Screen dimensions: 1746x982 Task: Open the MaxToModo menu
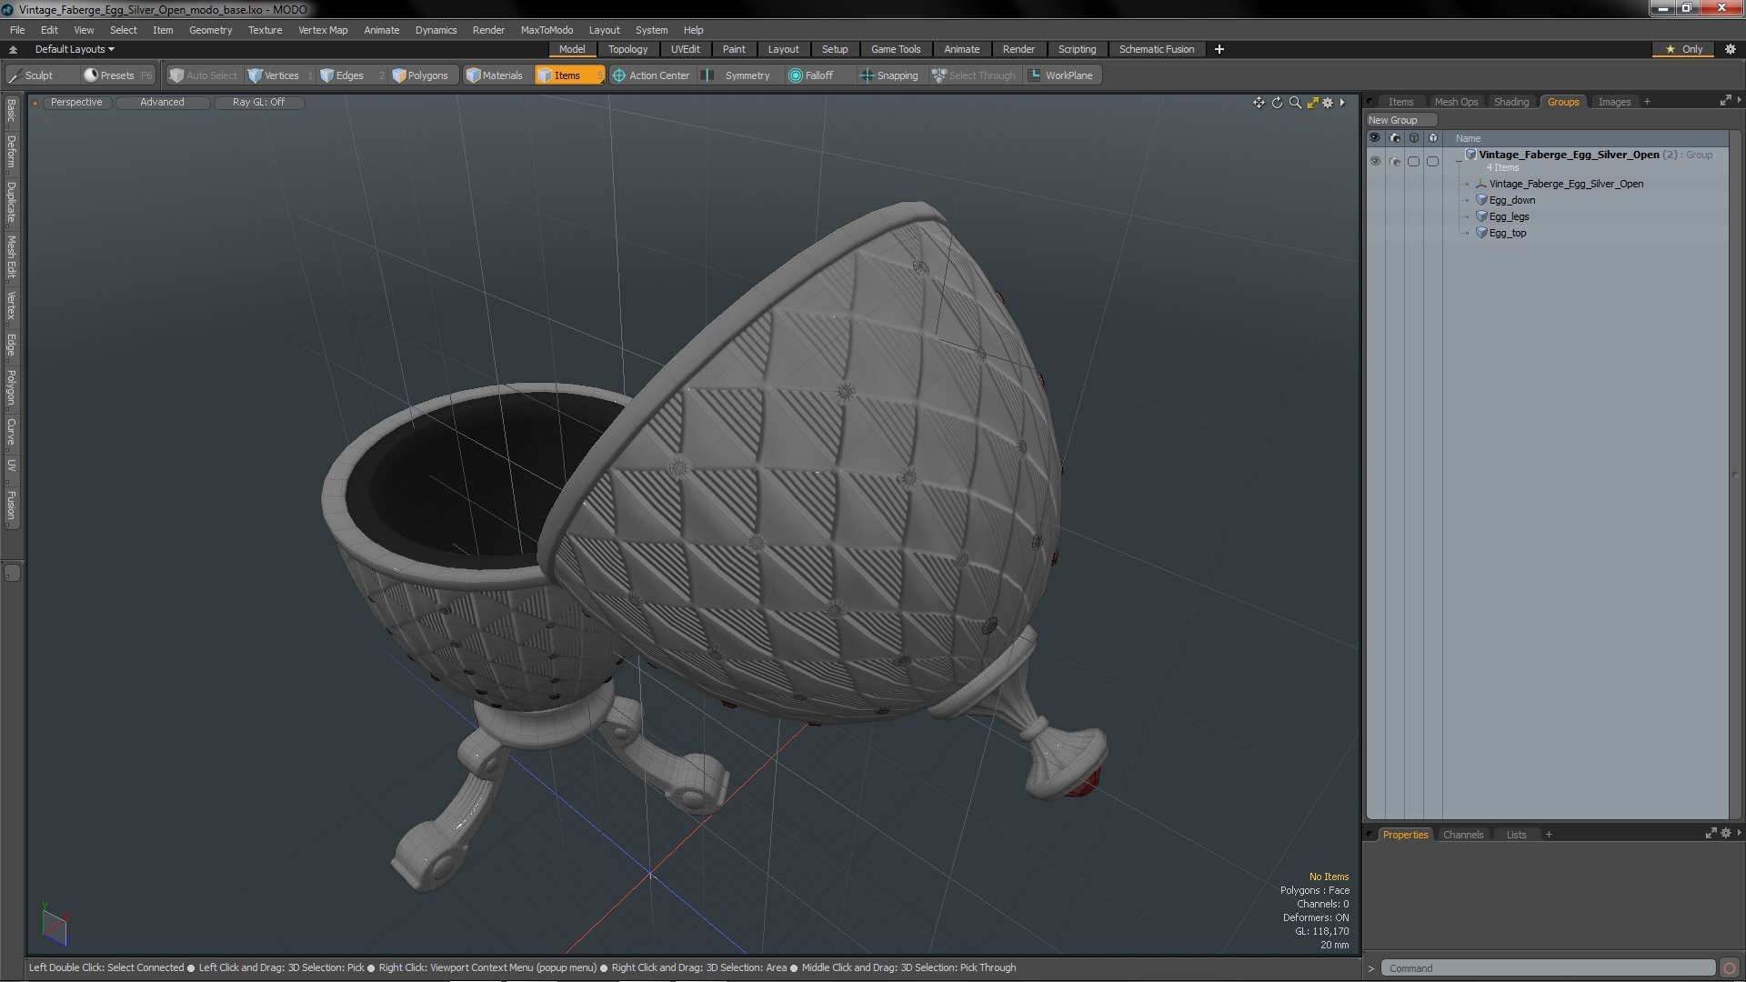pyautogui.click(x=547, y=30)
